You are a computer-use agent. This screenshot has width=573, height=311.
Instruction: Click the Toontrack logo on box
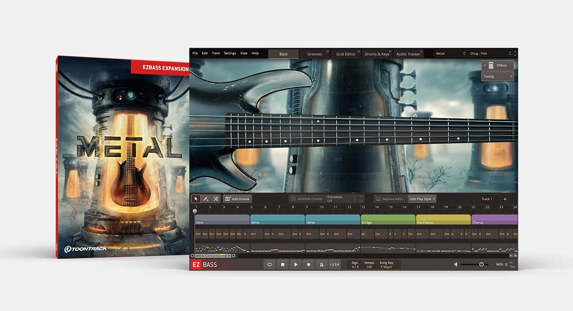click(x=86, y=248)
